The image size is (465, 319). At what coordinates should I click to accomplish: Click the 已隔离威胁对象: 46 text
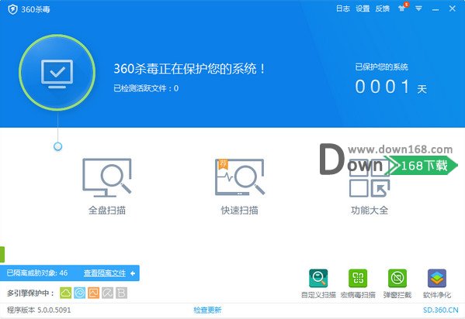(x=37, y=273)
